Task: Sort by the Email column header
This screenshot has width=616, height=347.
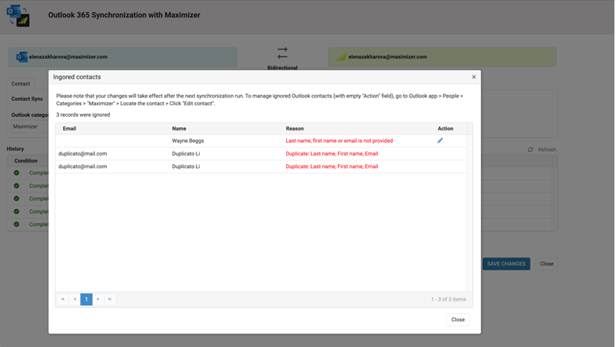Action: point(69,129)
